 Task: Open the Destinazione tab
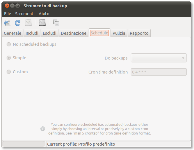(x=74, y=33)
